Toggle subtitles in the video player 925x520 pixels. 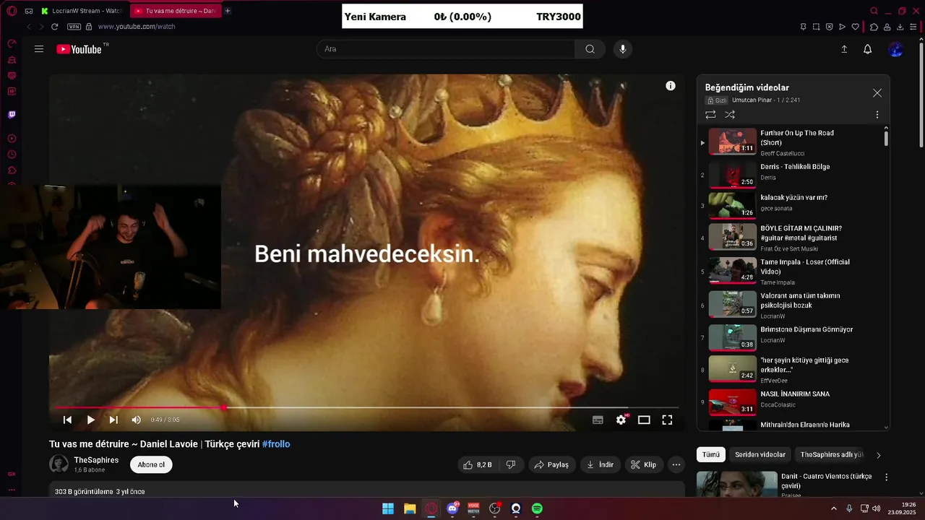coord(598,420)
